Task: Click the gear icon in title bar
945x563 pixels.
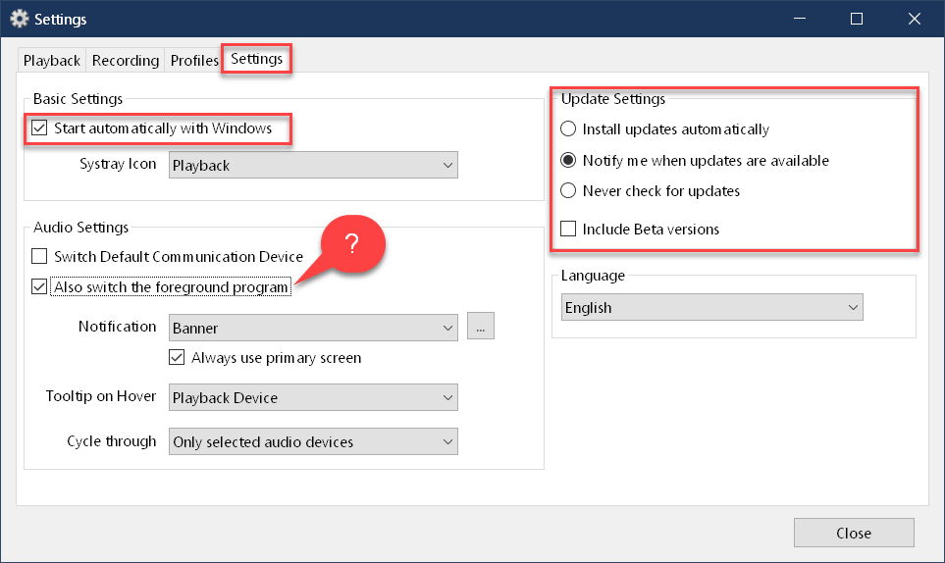Action: tap(20, 20)
